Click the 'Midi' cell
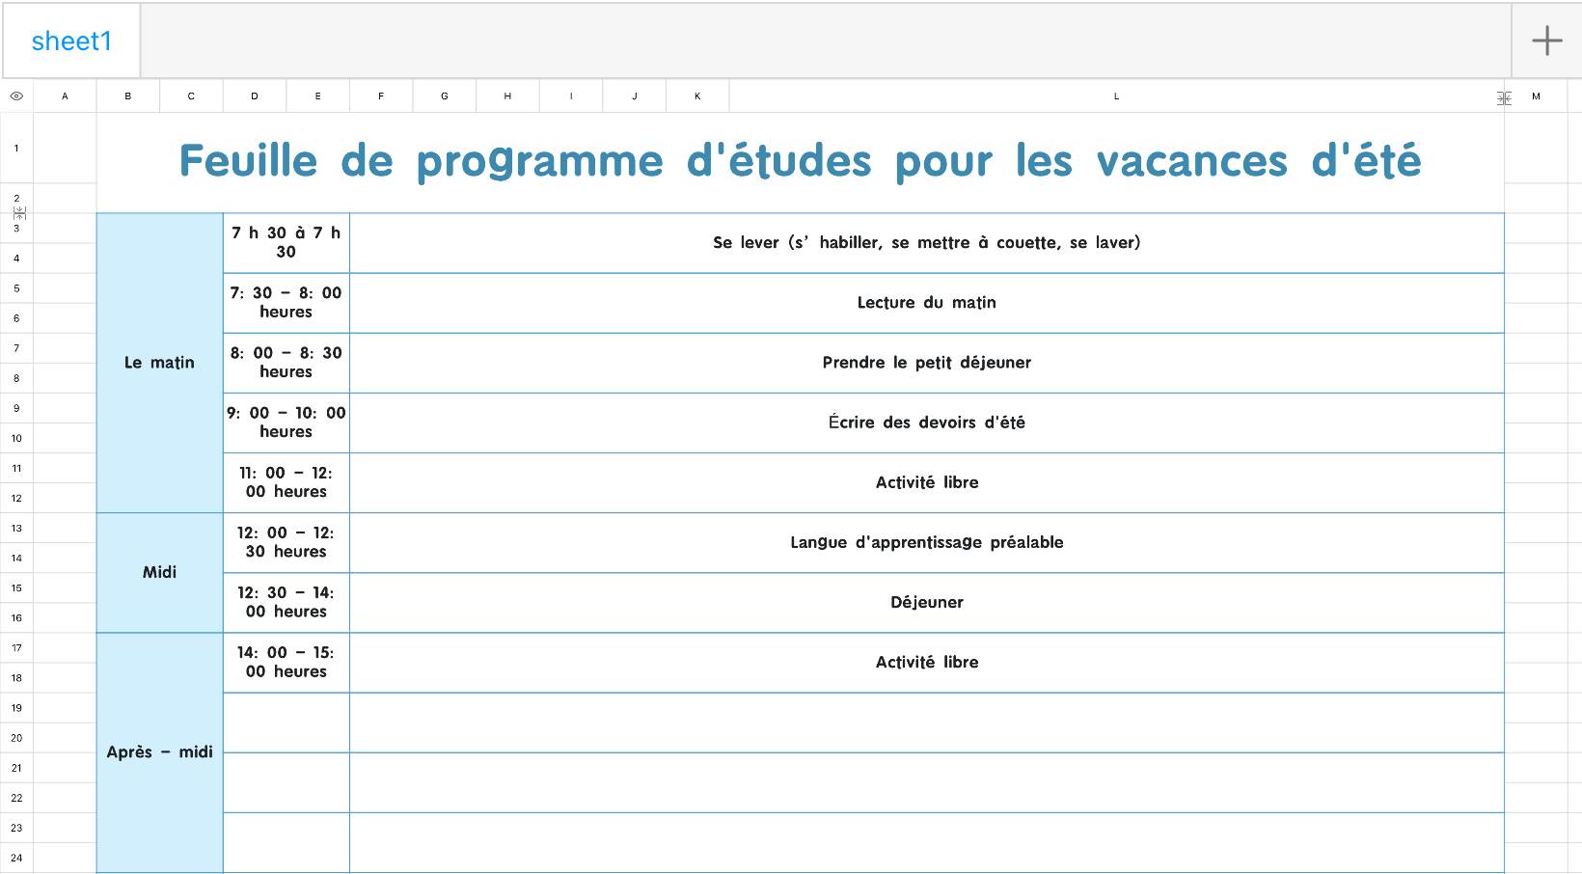Screen dimensions: 1582x874 [160, 573]
